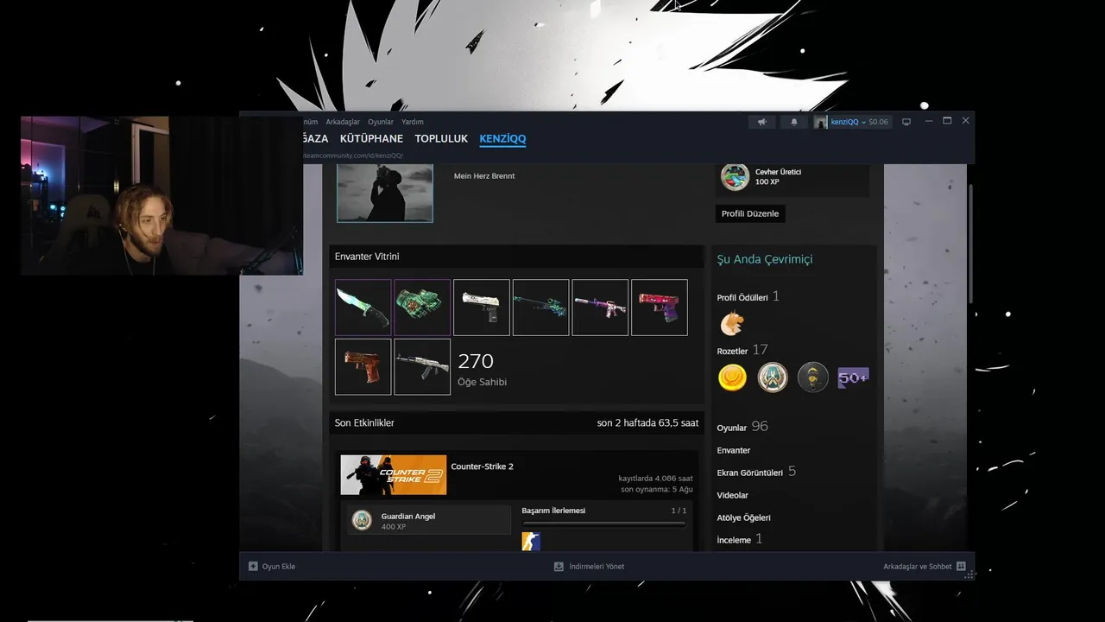Open the Counter-Strike 2 title link
Viewport: 1105px width, 622px height.
pyautogui.click(x=482, y=466)
